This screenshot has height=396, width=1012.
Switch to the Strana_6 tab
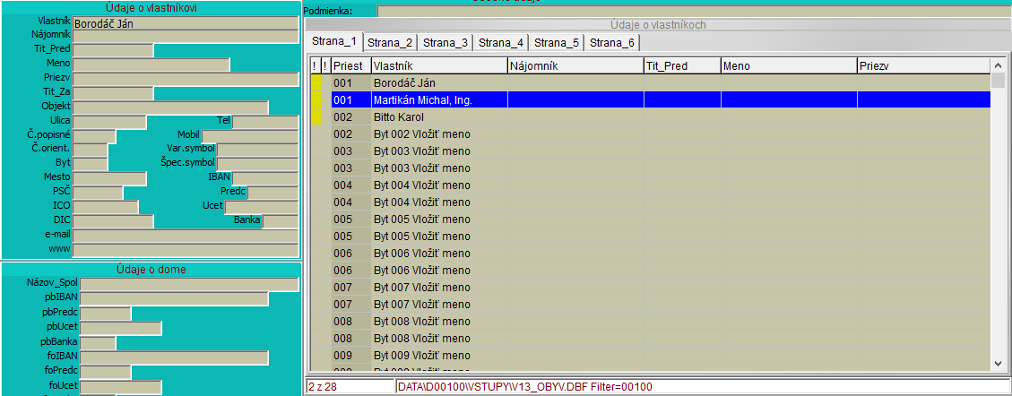click(x=612, y=43)
